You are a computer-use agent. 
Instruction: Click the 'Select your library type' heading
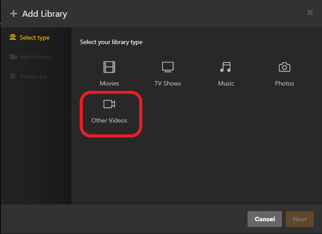click(x=111, y=42)
